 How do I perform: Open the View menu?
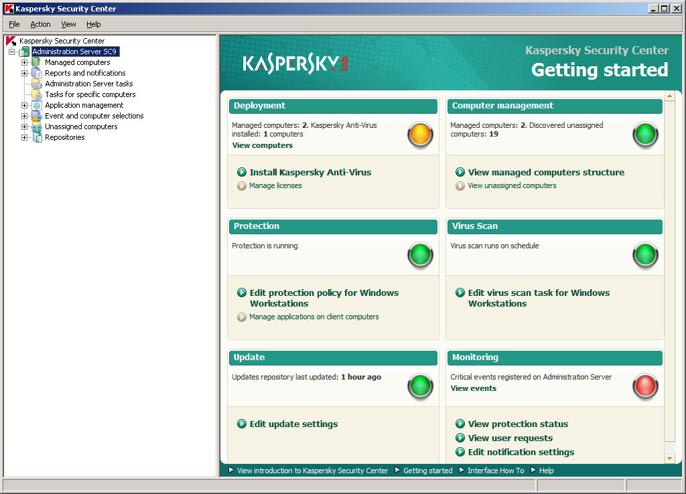point(68,24)
